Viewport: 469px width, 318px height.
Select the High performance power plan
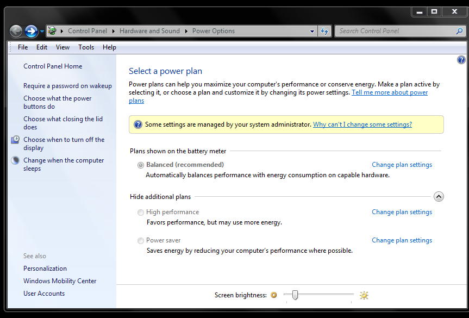[140, 212]
